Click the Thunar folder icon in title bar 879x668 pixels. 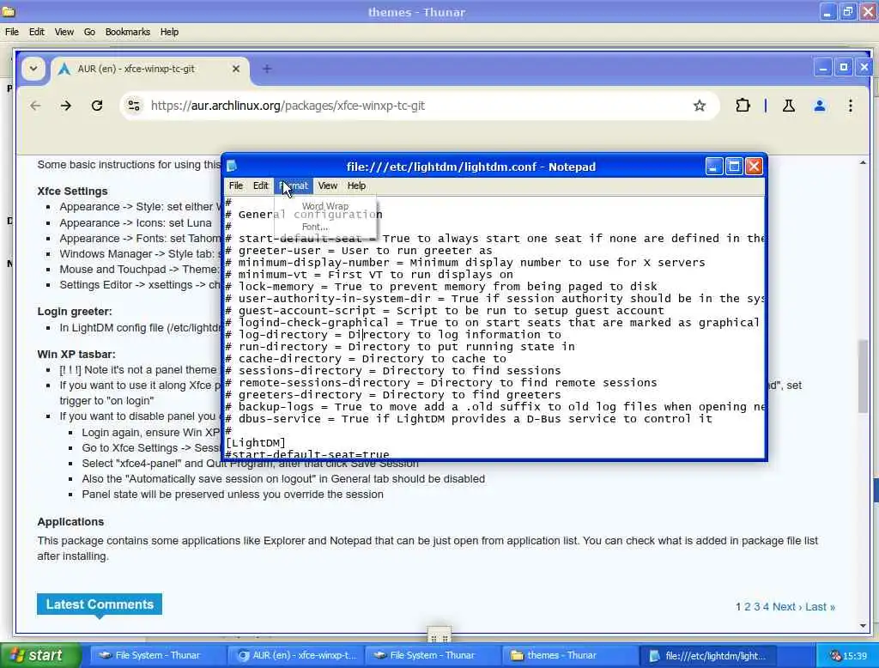click(x=9, y=11)
